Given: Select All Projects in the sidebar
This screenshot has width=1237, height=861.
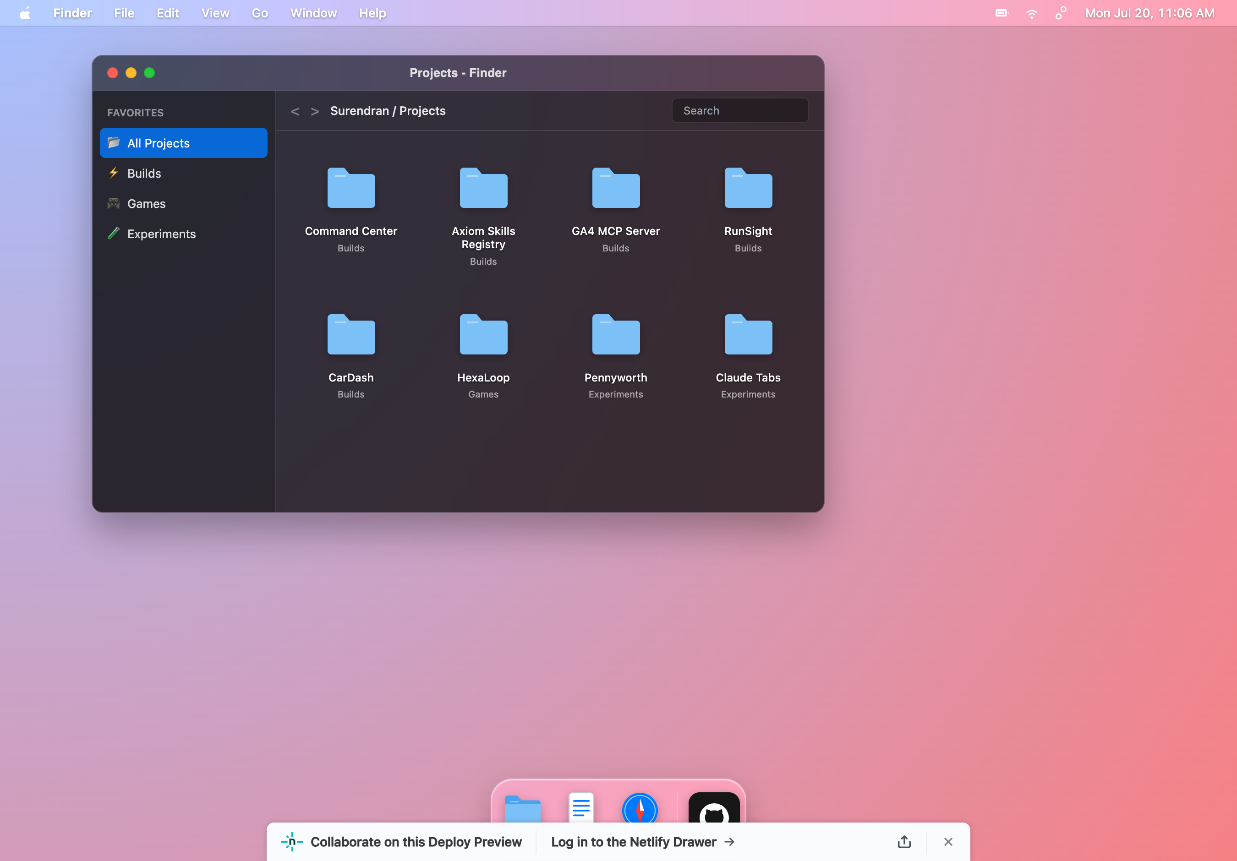Looking at the screenshot, I should 183,143.
